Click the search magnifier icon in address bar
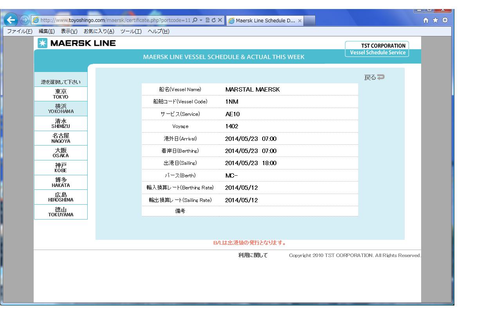 point(195,20)
